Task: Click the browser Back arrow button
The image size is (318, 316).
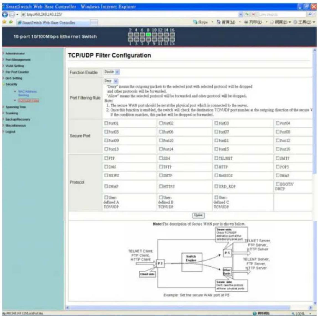Action: (5, 14)
